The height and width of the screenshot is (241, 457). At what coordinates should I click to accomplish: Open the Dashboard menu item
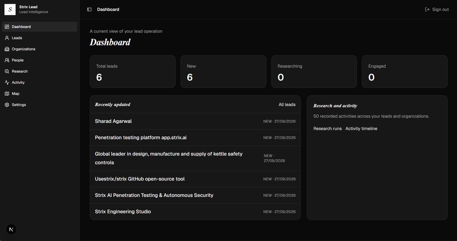(x=40, y=27)
